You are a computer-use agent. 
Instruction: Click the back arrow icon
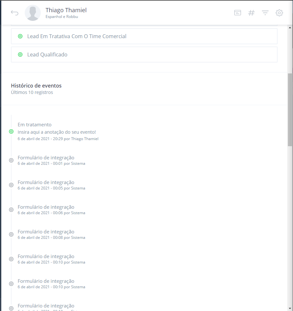tap(14, 13)
